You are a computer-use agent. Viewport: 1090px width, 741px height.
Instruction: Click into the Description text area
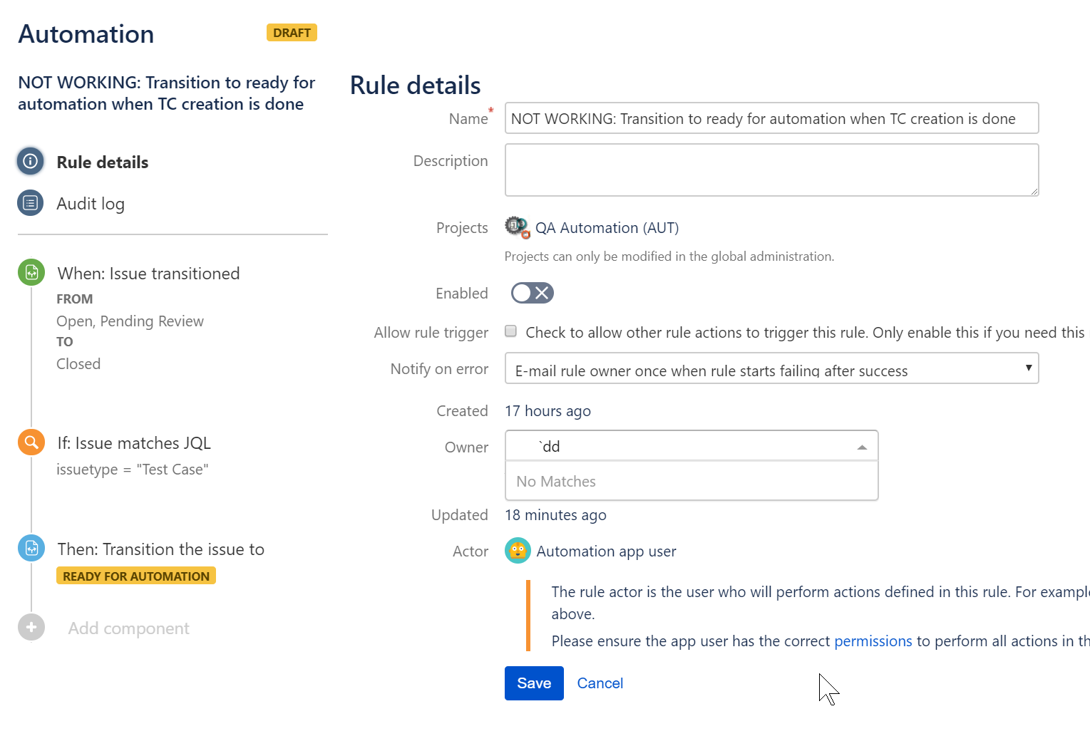(771, 170)
